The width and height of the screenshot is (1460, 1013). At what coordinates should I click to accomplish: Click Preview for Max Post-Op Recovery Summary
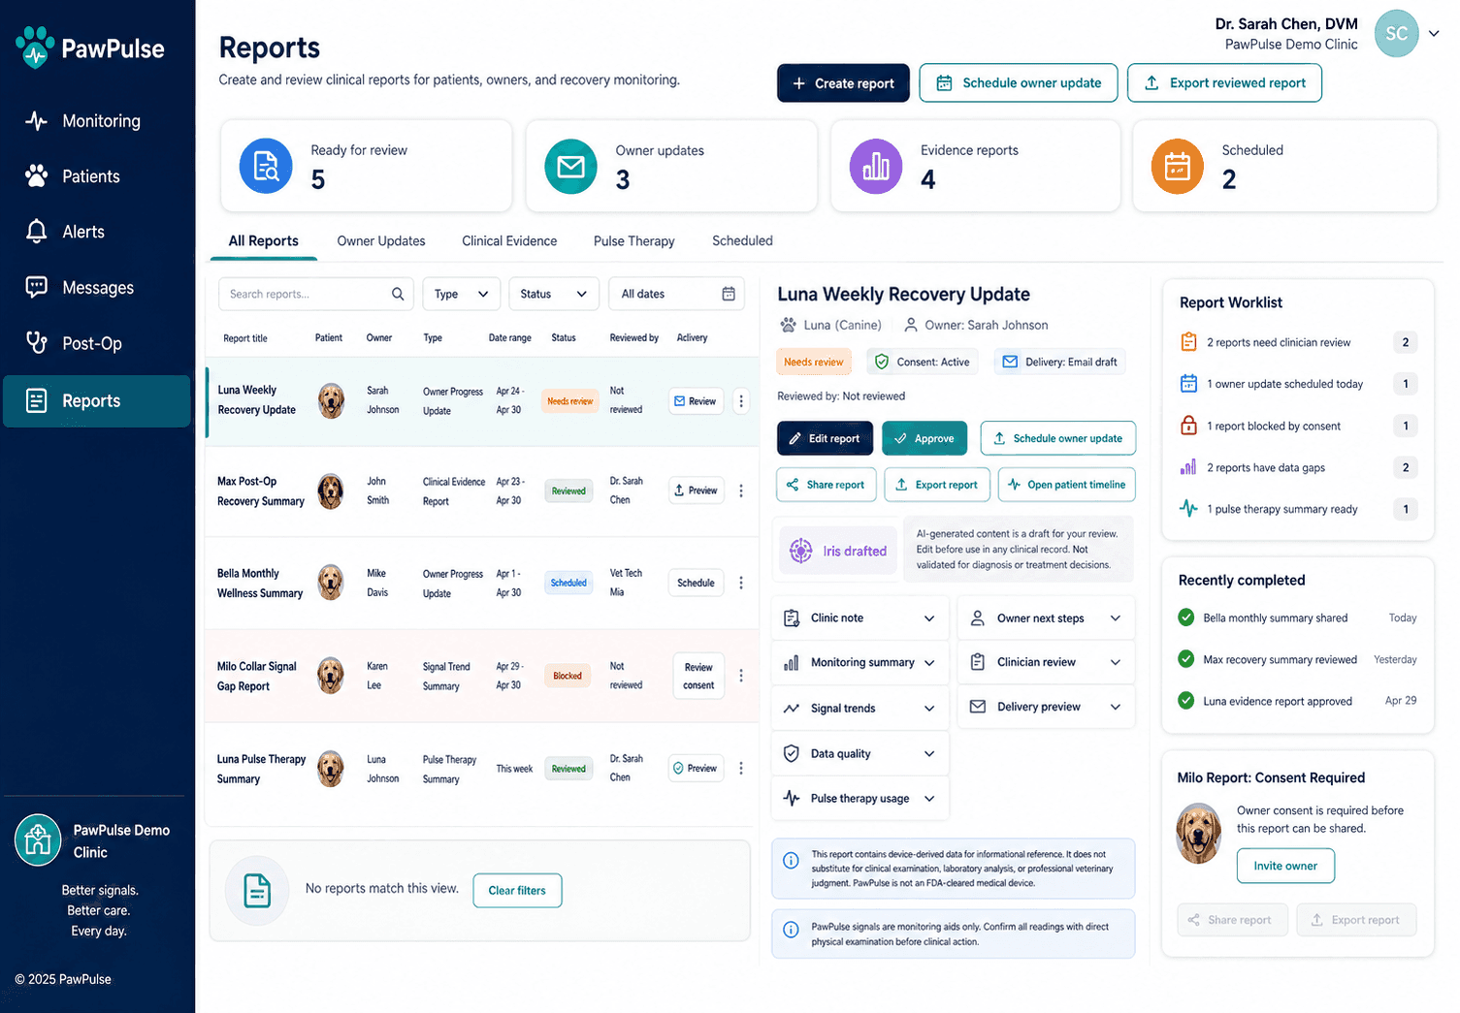click(696, 491)
